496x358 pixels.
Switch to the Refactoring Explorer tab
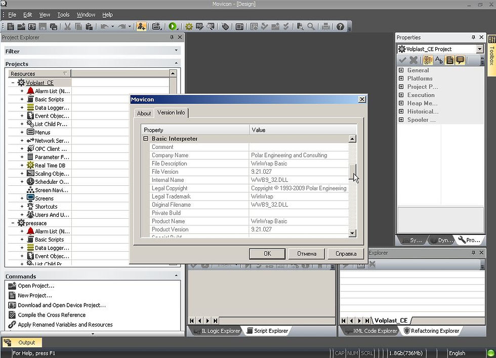pos(431,331)
